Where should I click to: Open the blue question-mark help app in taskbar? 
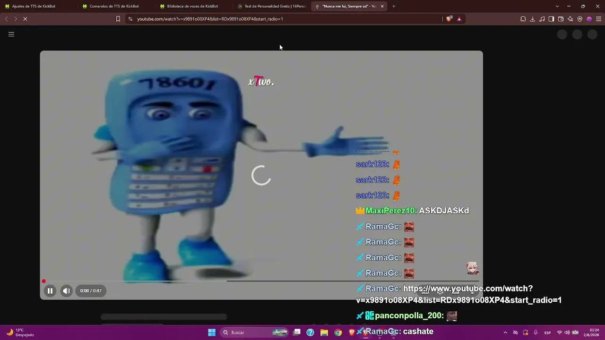[311, 332]
